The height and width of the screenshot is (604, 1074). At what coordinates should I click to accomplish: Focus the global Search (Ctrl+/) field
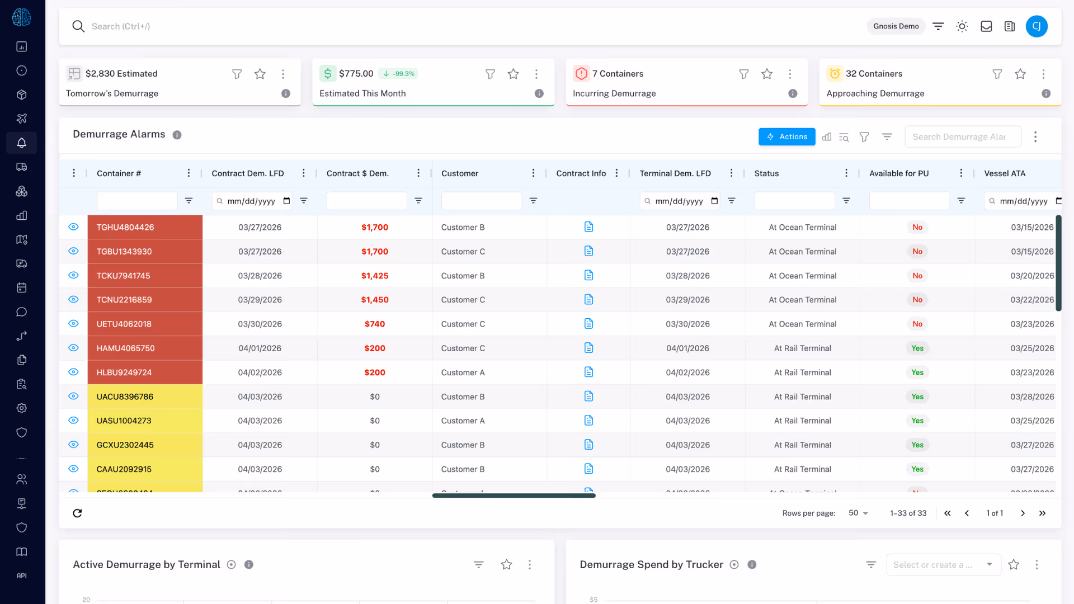click(x=121, y=26)
